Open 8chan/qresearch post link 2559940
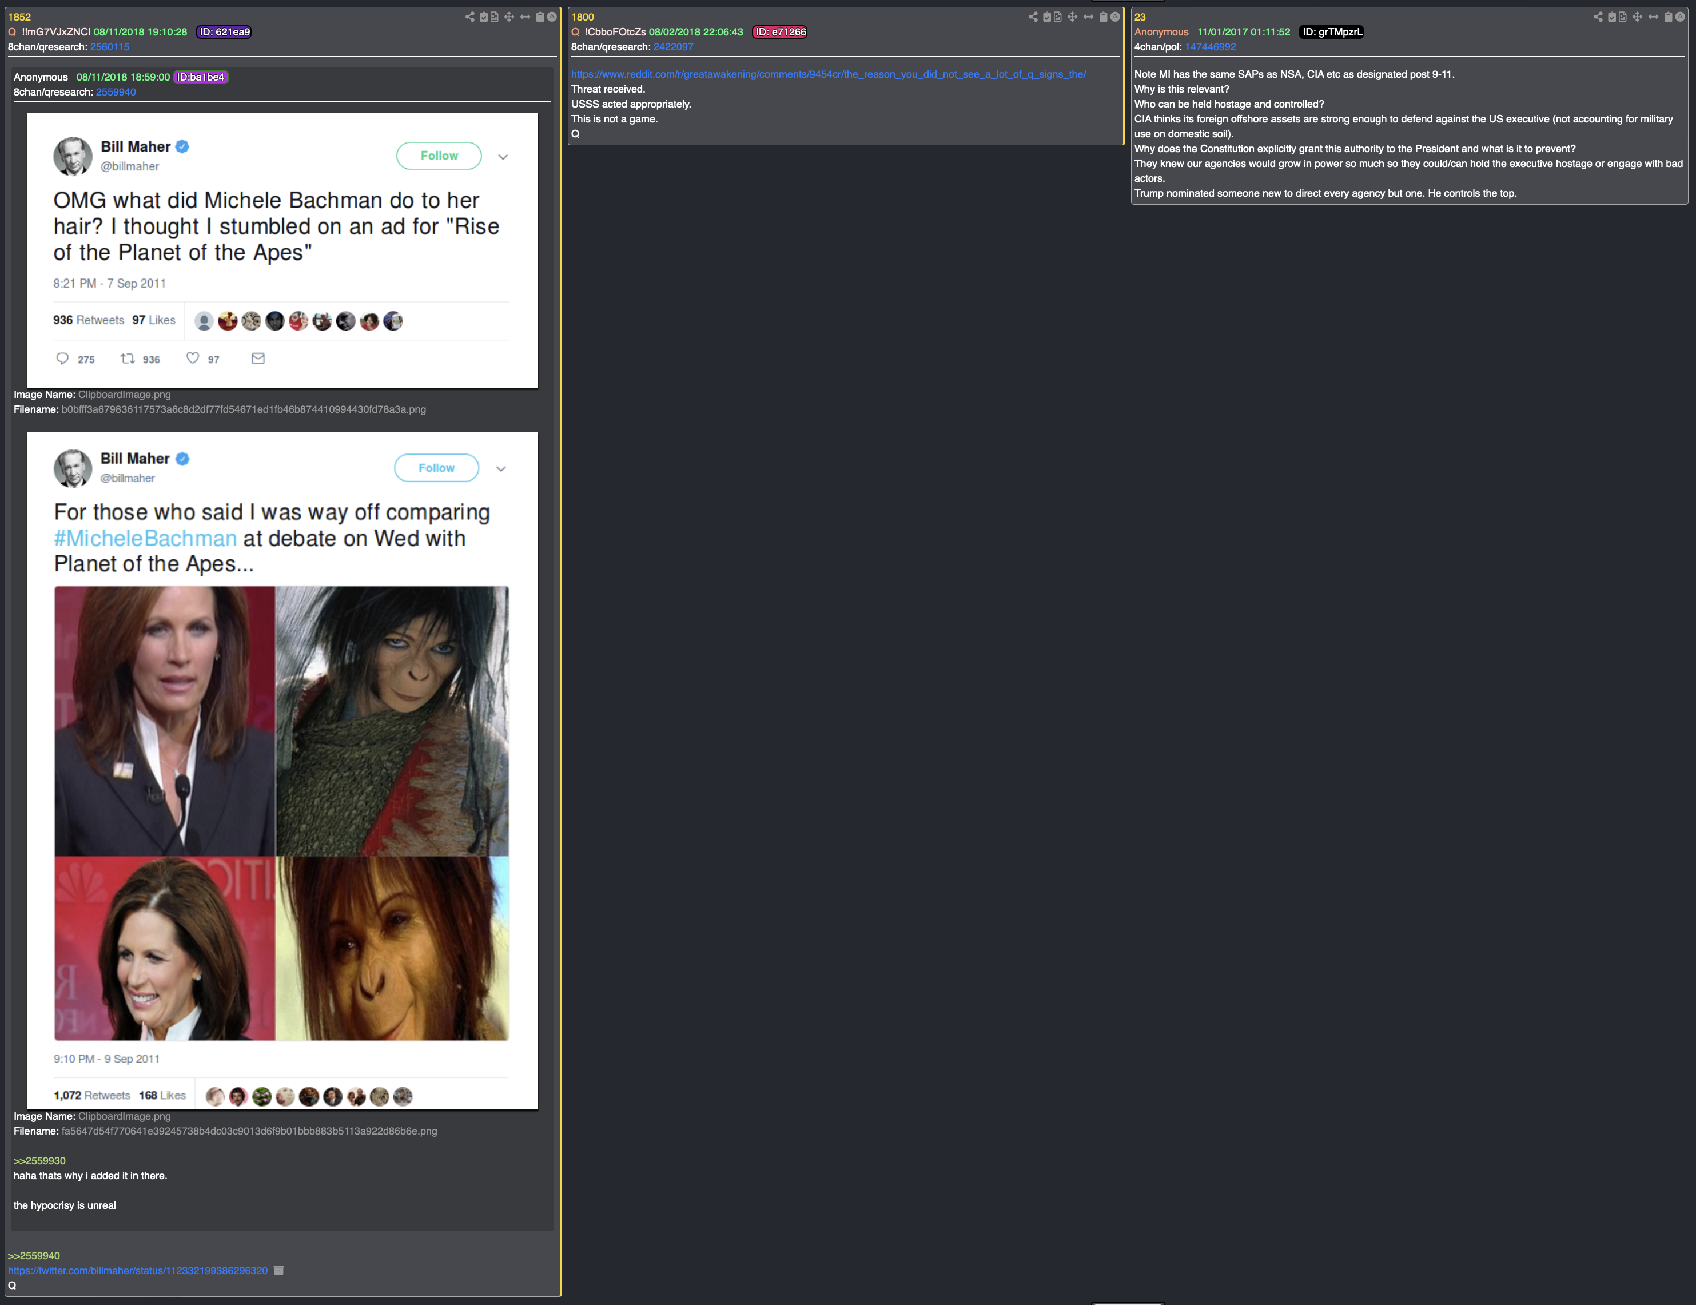The width and height of the screenshot is (1696, 1305). (116, 91)
